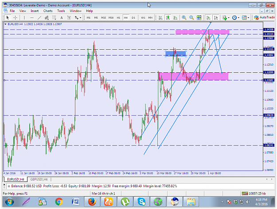Expand the EURUSD!,H4 chart title arrow
This screenshot has width=277, height=209.
pos(5,24)
